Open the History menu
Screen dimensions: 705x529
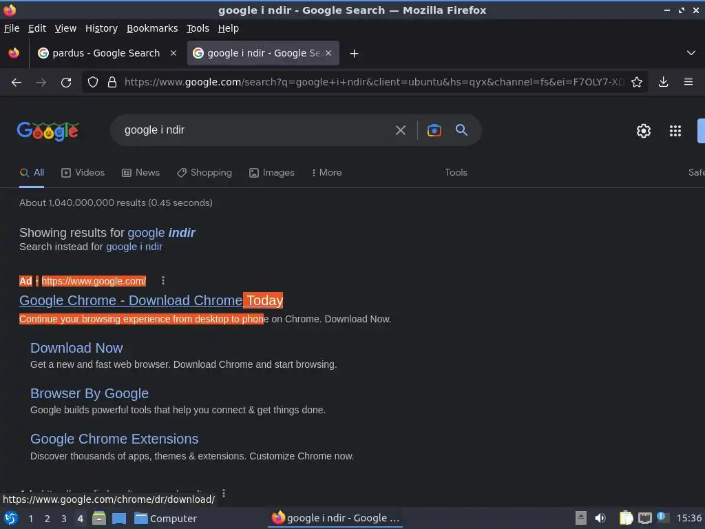(102, 28)
